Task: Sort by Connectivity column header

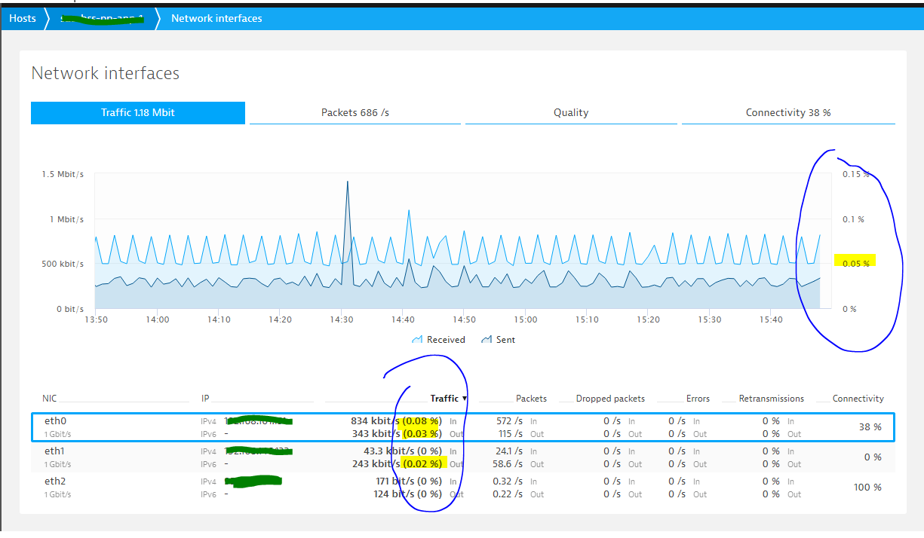Action: 858,399
